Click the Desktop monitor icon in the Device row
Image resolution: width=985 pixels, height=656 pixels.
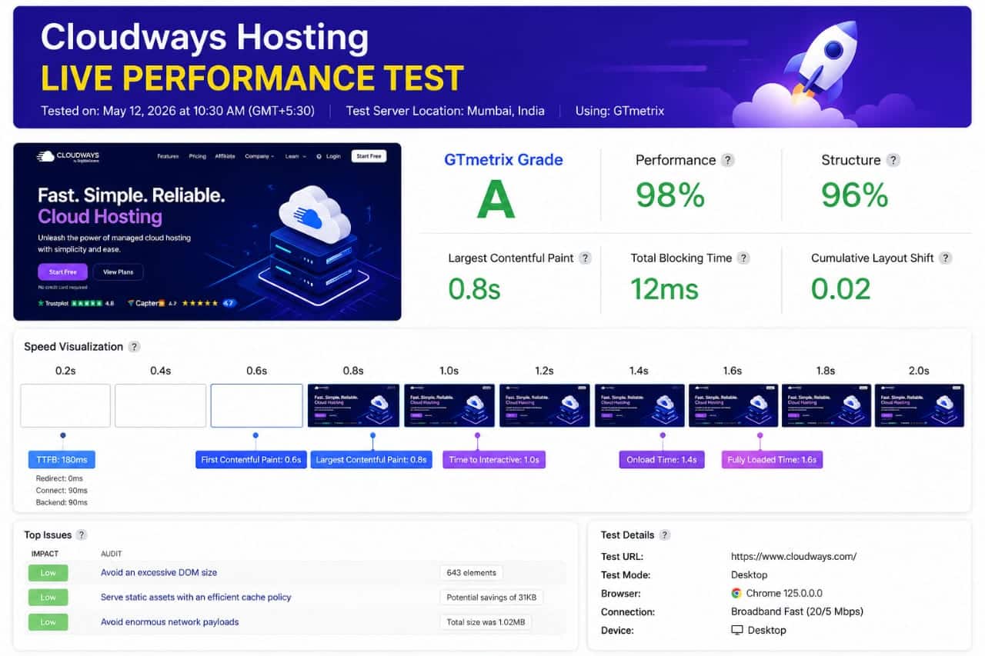point(737,630)
